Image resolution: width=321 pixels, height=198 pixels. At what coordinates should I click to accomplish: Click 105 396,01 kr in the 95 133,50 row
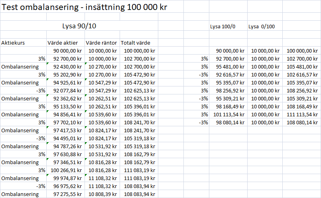tap(140, 106)
